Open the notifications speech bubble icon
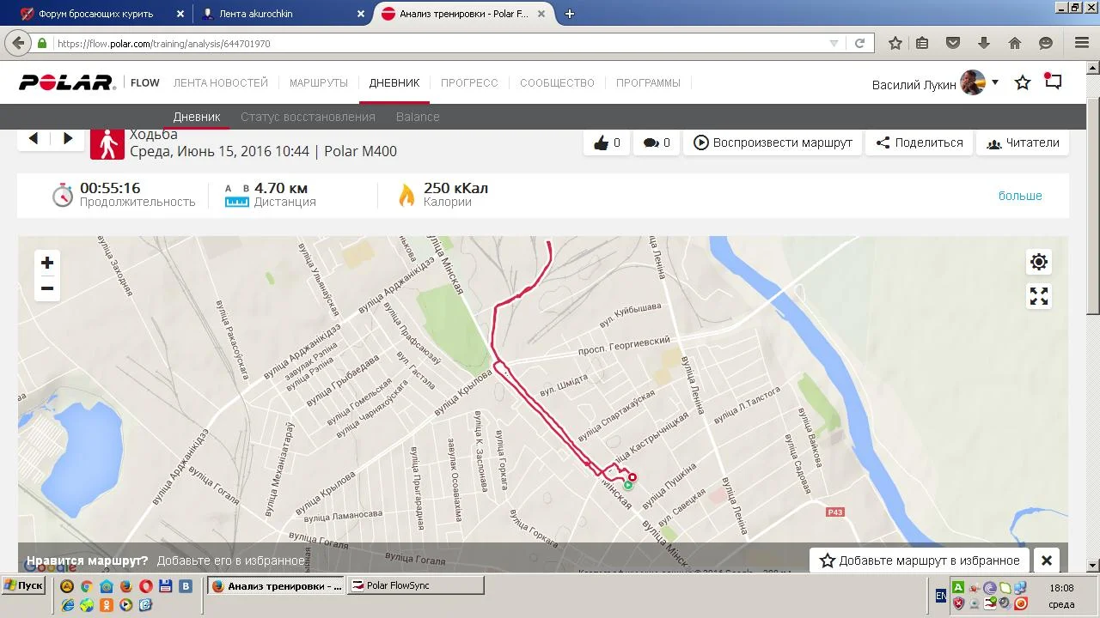Viewport: 1100px width, 618px height. (1054, 82)
